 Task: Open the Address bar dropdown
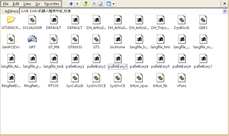[x=225, y=11]
